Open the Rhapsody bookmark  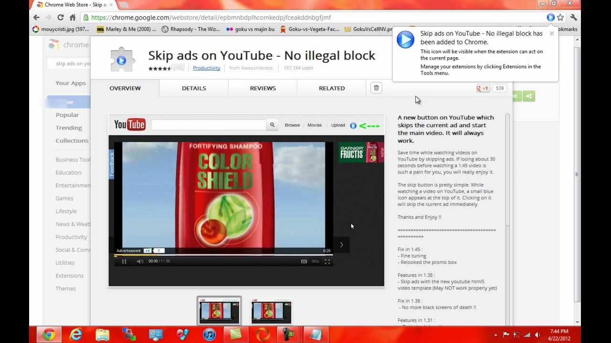(191, 29)
